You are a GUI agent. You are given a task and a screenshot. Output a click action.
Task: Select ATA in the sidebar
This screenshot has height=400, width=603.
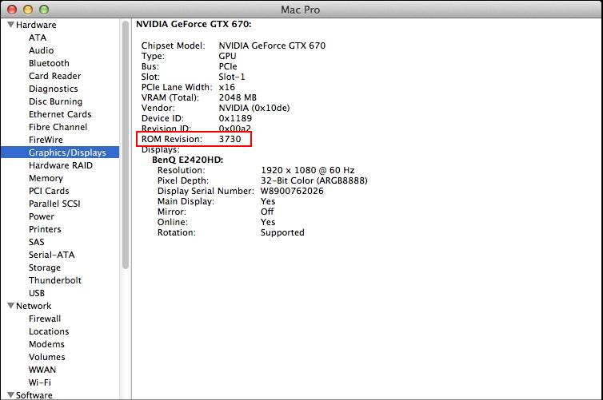point(38,38)
